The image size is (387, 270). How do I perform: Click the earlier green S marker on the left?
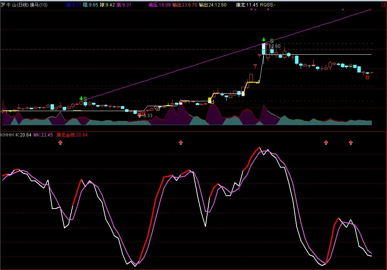[85, 99]
